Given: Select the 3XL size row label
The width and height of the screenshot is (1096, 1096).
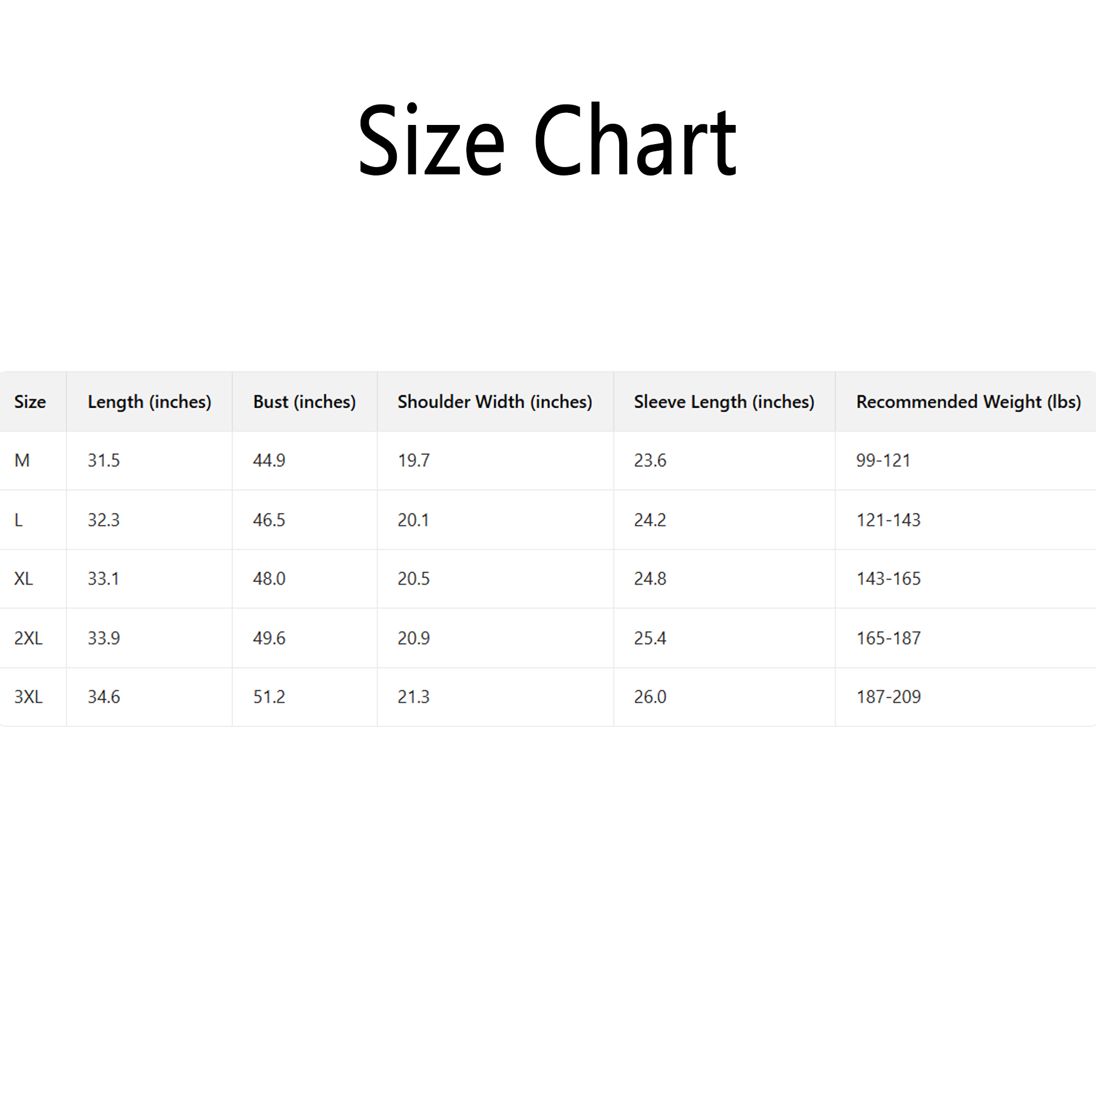Looking at the screenshot, I should coord(28,697).
